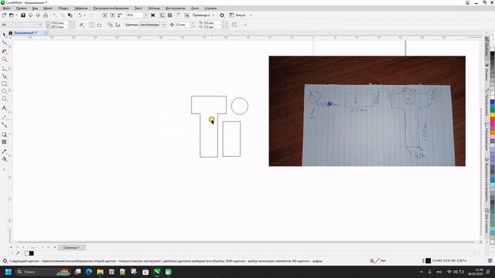This screenshot has width=495, height=278.
Task: Create a new document from toolbar
Action: click(4, 15)
